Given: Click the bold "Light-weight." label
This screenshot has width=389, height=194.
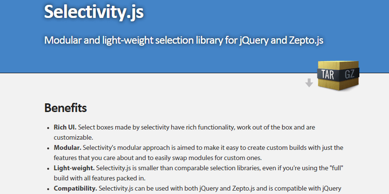Looking at the screenshot, I should (x=74, y=168).
